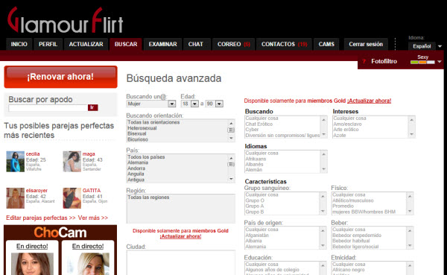Select Afganistán in País de origen list
This screenshot has height=275, width=447.
[257, 236]
